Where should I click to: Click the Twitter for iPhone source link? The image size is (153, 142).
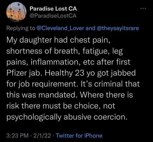[x=79, y=136]
